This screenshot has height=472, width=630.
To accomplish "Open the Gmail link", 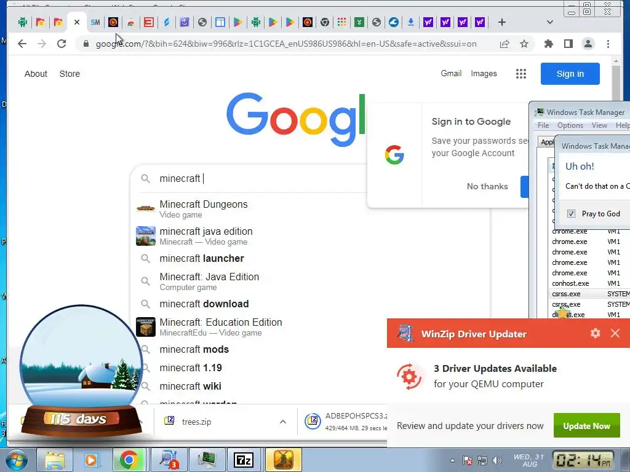I will pyautogui.click(x=451, y=74).
